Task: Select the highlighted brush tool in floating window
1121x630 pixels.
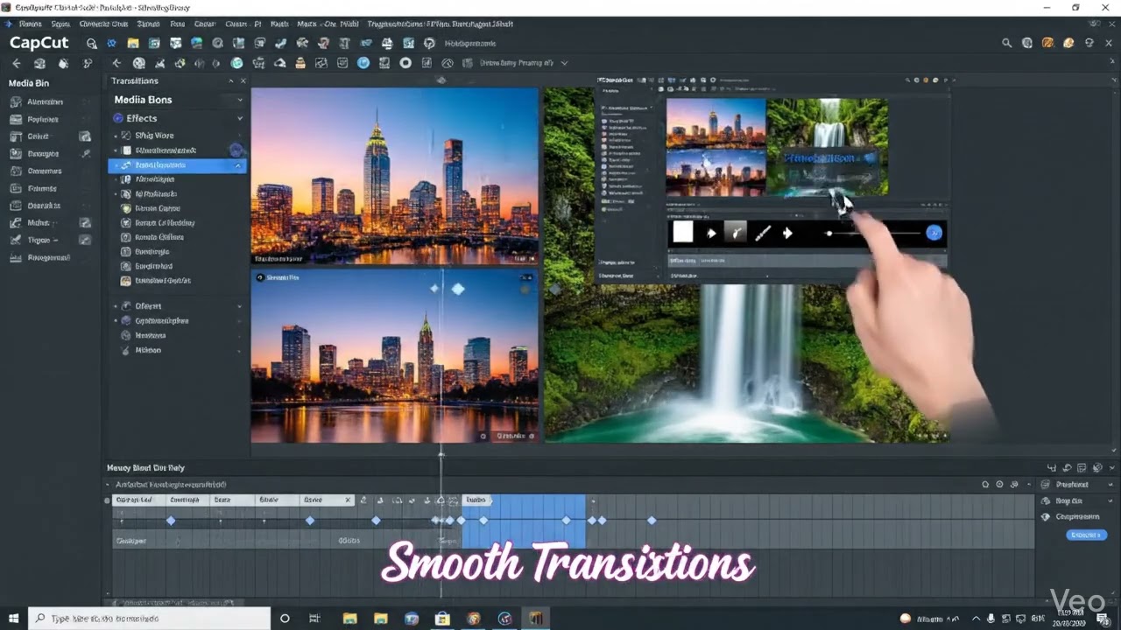Action: pos(736,232)
